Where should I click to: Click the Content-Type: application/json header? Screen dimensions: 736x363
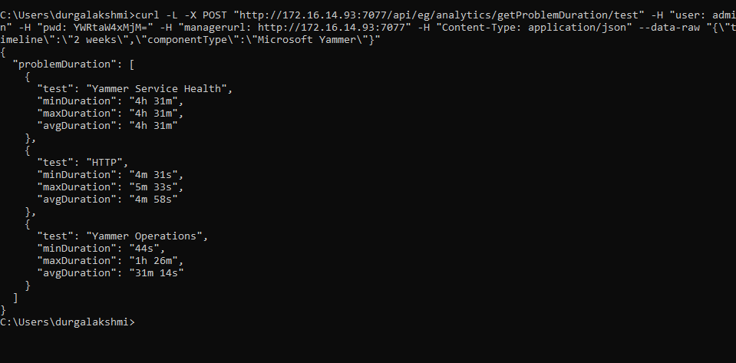(x=534, y=27)
